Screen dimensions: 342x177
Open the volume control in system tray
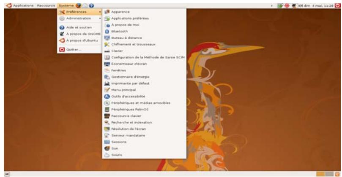click(300, 5)
